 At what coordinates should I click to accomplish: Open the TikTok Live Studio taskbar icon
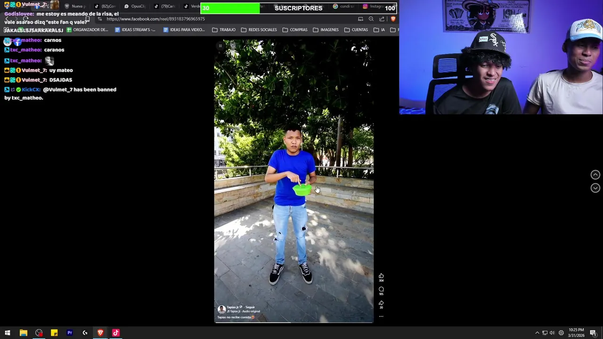[116, 333]
